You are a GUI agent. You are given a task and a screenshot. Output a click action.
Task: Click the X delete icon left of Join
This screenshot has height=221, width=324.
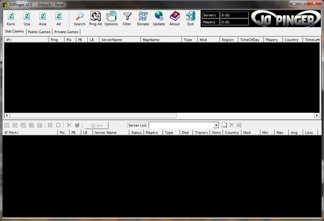pyautogui.click(x=69, y=125)
